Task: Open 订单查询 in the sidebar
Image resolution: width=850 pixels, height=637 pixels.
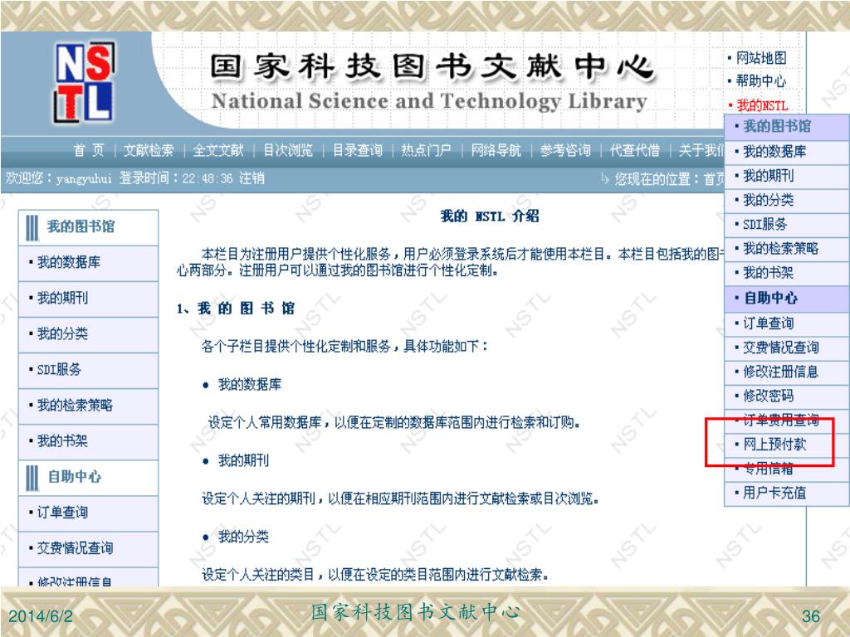Action: pyautogui.click(x=88, y=513)
